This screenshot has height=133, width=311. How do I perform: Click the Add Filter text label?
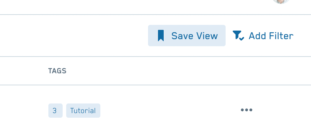click(x=271, y=36)
